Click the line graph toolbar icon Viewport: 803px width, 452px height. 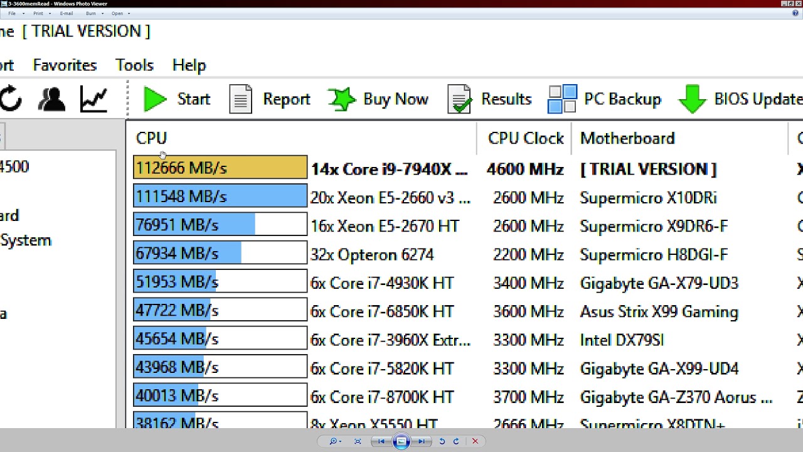93,99
